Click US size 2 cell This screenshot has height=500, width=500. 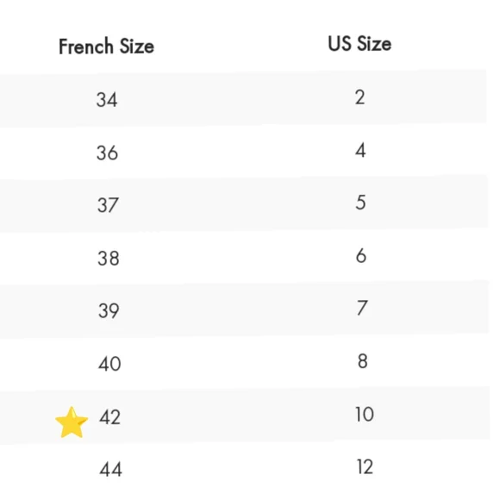pyautogui.click(x=360, y=97)
